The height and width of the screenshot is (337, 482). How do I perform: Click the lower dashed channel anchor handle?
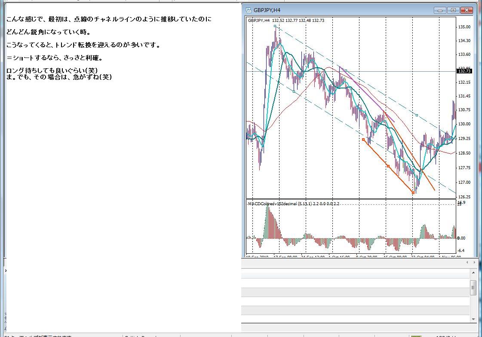point(294,91)
